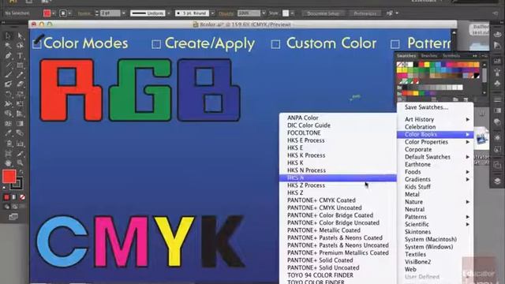Open the opacity percentage dropdown

coord(264,13)
